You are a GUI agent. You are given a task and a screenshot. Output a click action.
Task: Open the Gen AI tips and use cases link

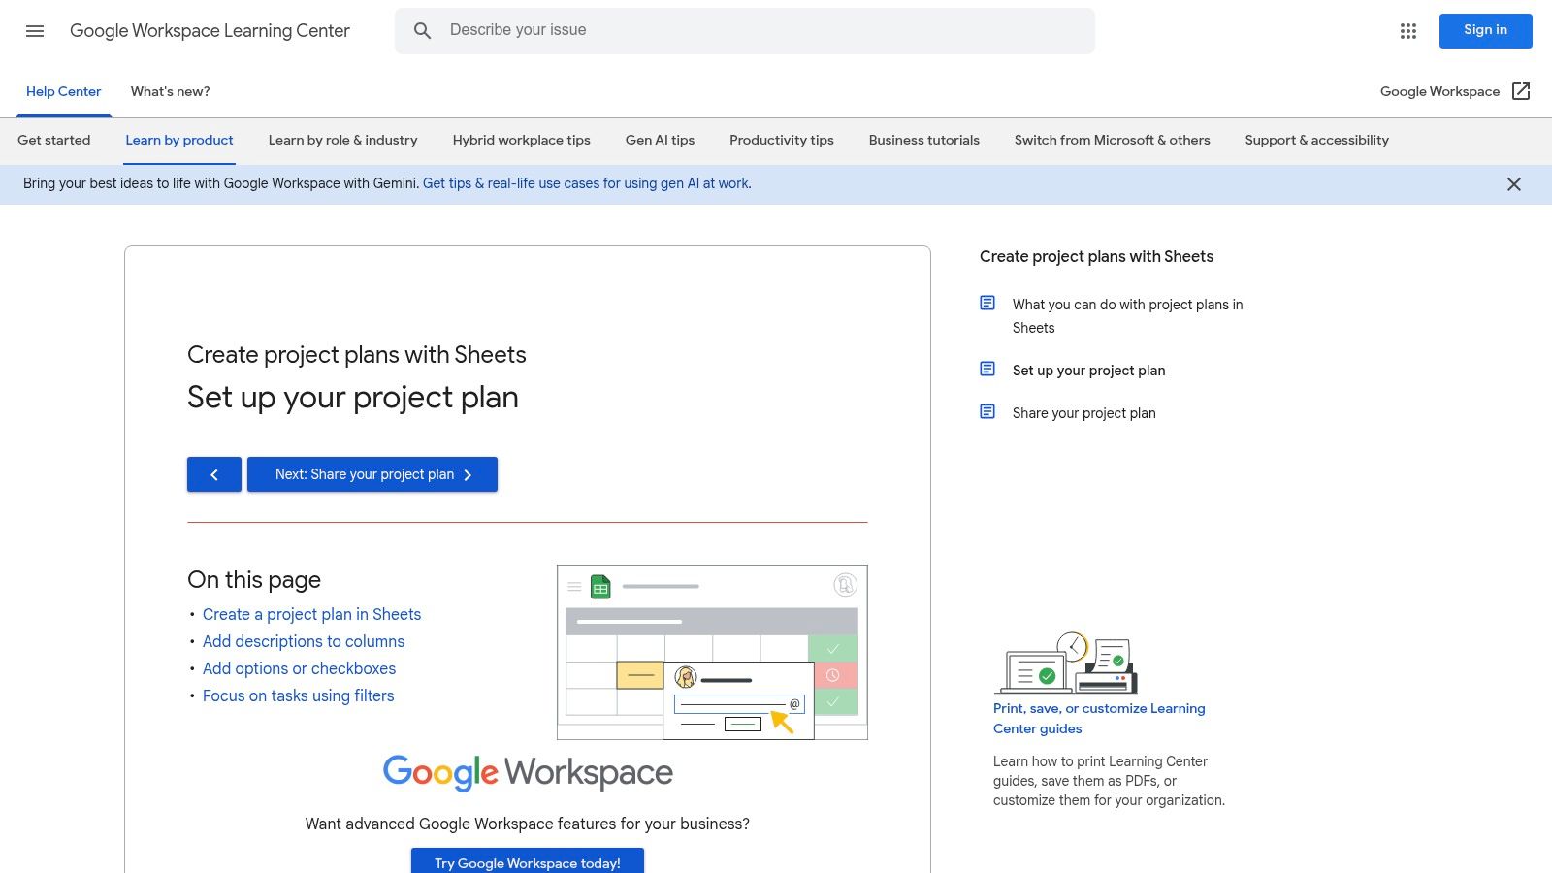pyautogui.click(x=587, y=183)
